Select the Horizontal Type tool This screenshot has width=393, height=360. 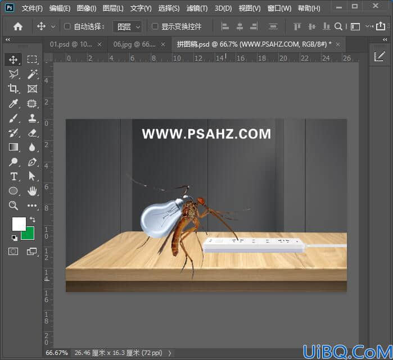14,176
